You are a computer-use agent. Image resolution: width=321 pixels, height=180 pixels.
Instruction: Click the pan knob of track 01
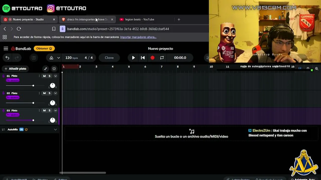click(x=52, y=86)
